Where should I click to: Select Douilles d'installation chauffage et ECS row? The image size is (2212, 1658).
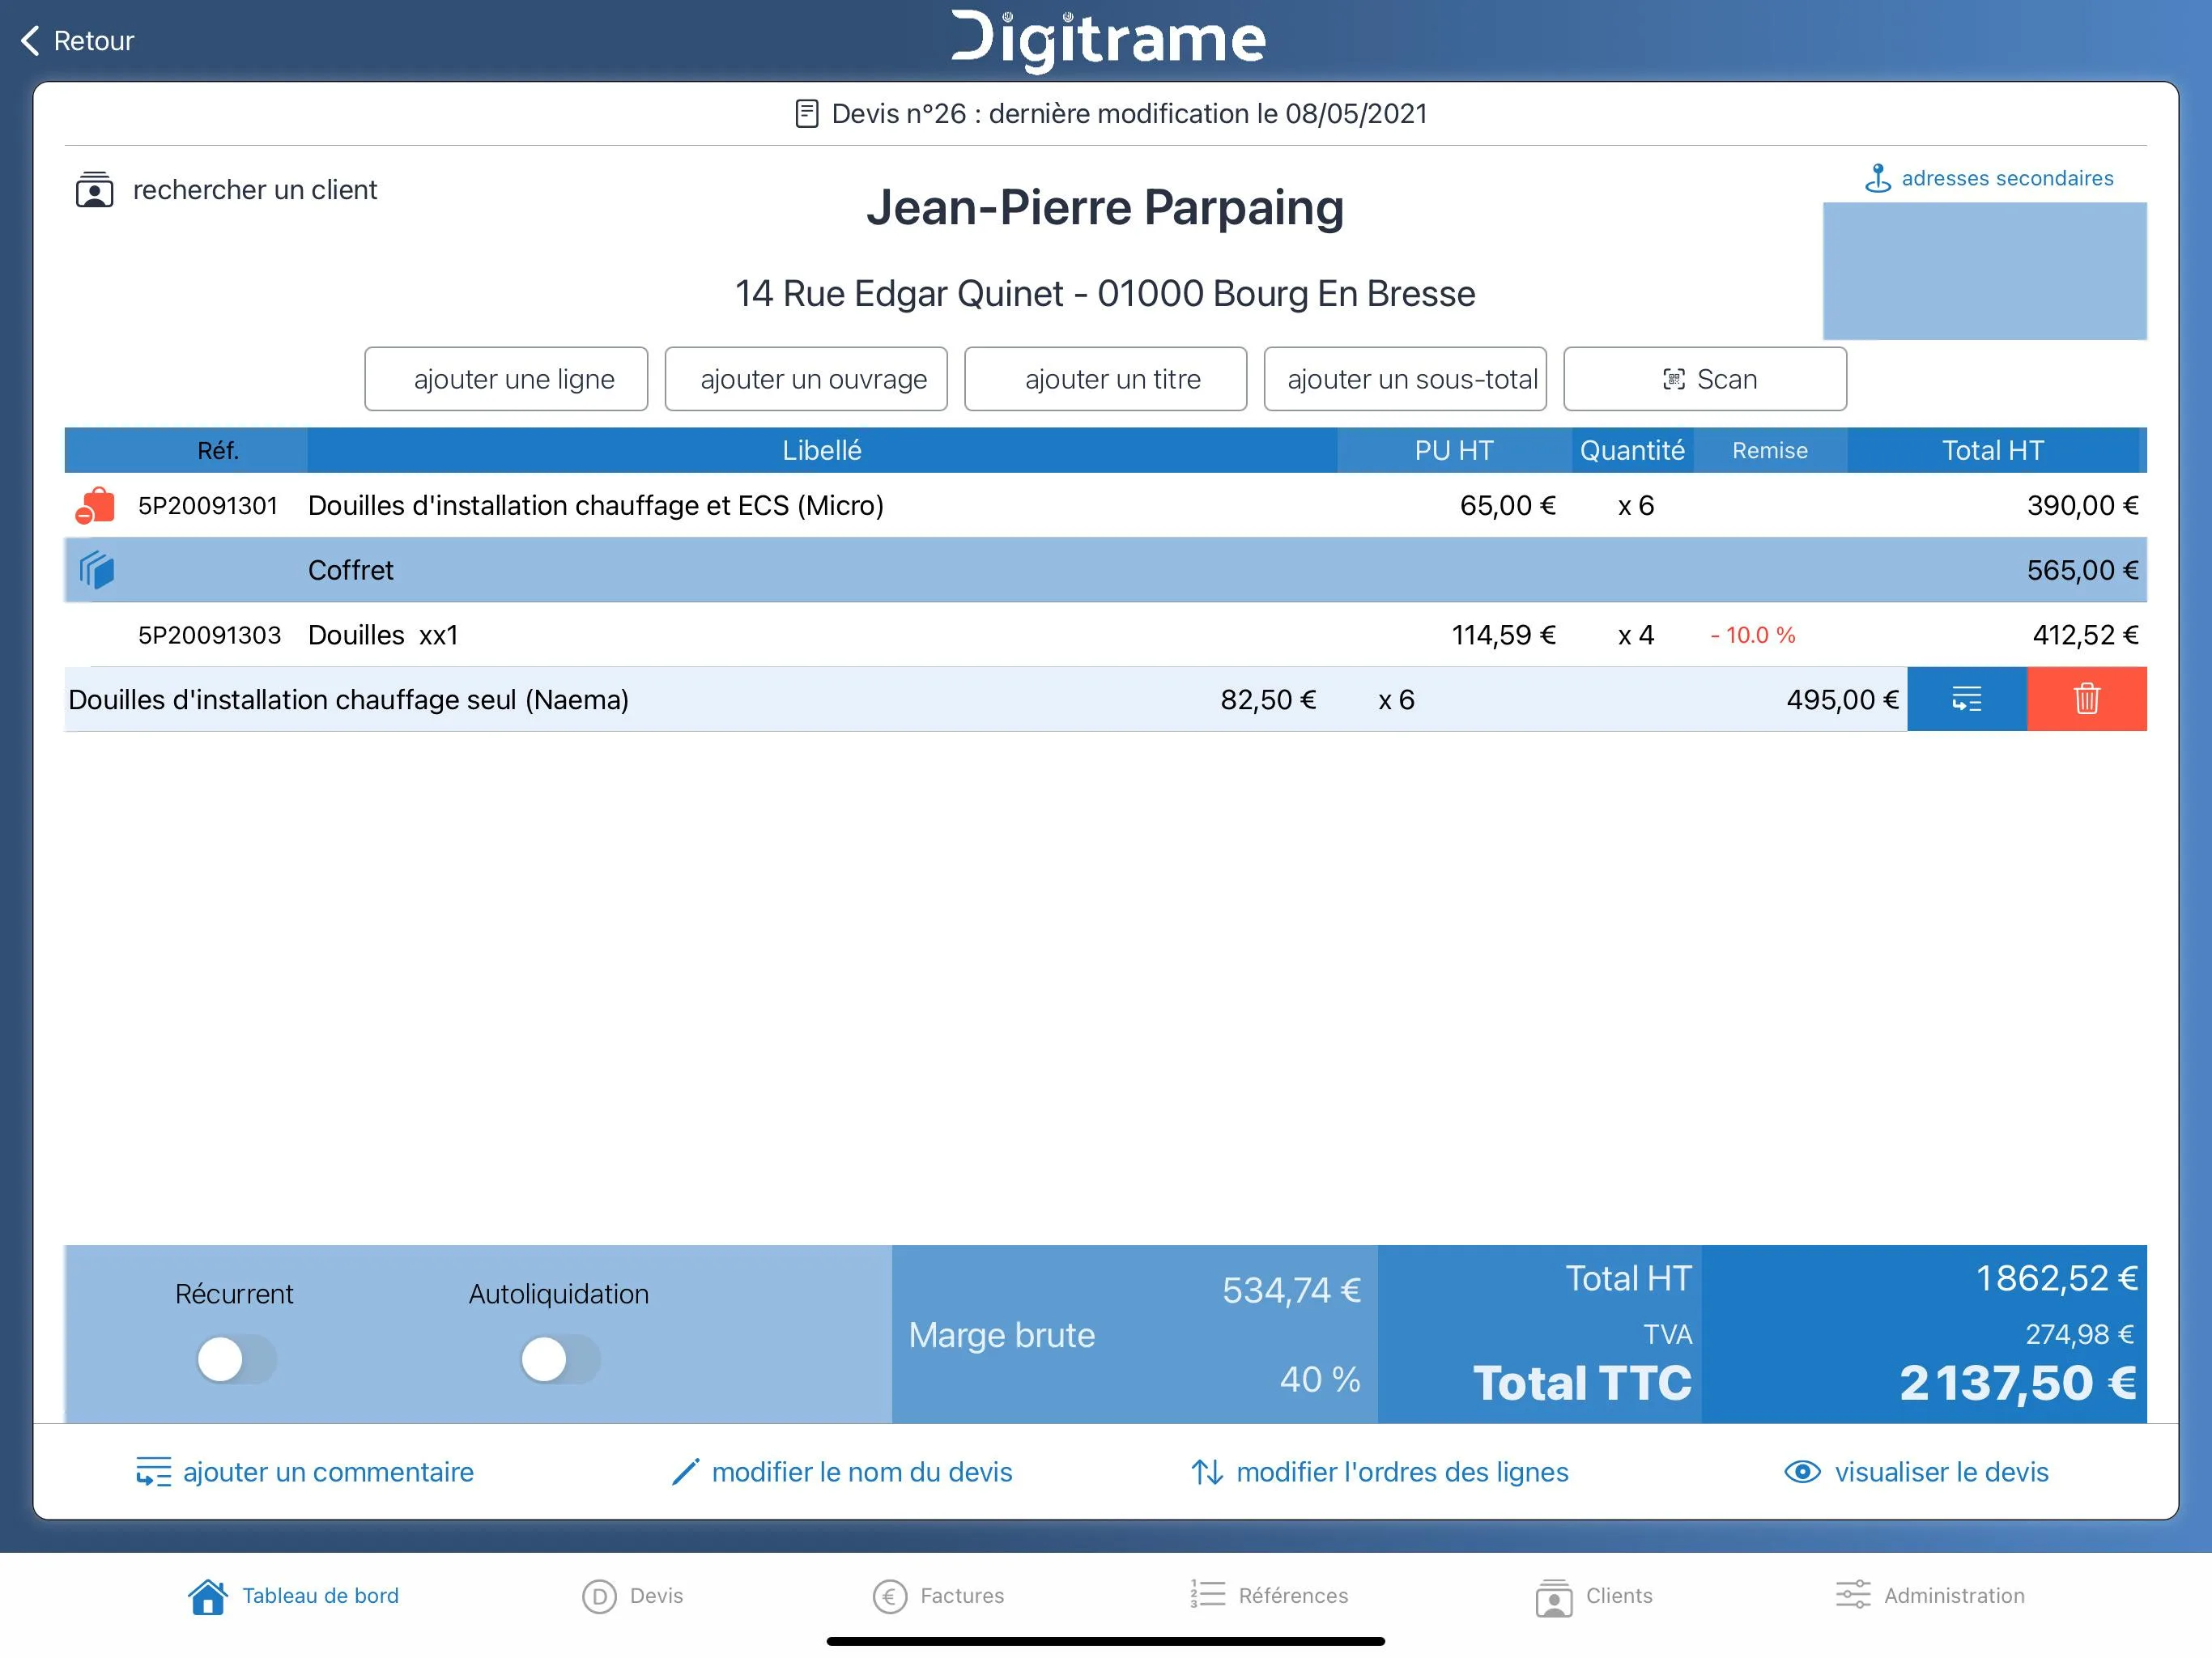point(1105,506)
